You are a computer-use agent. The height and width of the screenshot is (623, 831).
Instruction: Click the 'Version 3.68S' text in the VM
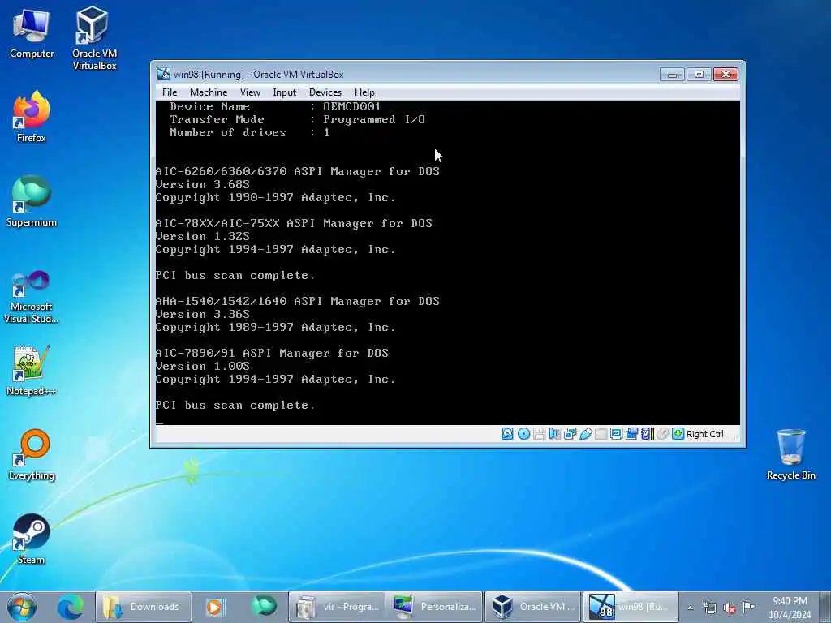click(202, 184)
